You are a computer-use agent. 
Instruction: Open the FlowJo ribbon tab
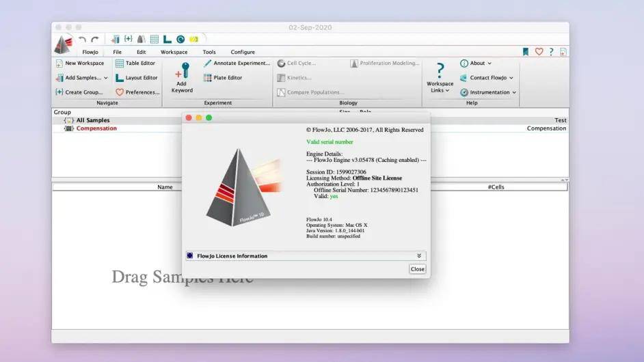coord(90,52)
